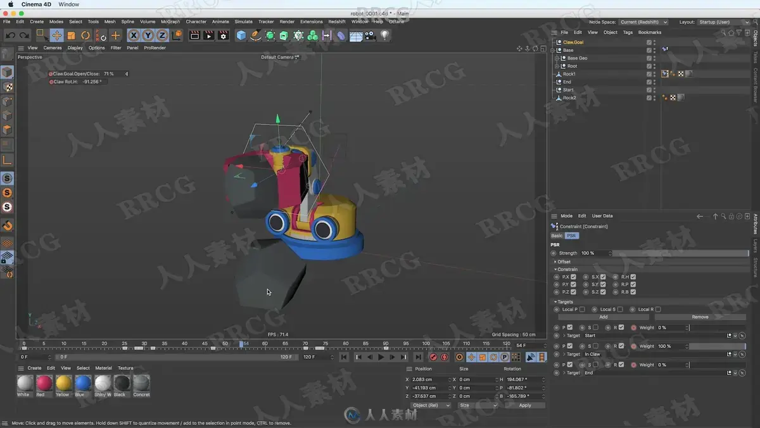Adjust the Strength slider bar
The image size is (760, 428).
coord(681,253)
